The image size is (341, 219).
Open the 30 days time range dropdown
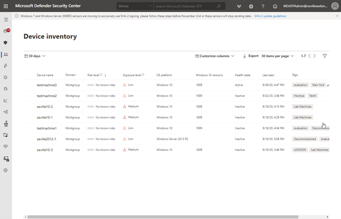(35, 56)
